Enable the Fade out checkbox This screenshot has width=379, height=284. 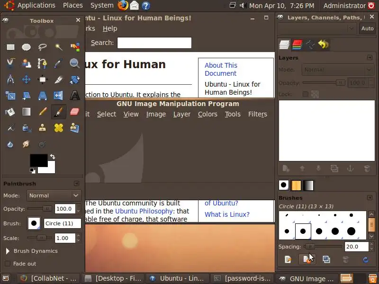point(8,264)
